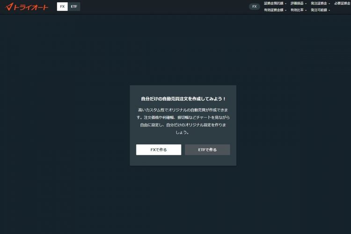Switch to the ETF tab in header
The height and width of the screenshot is (234, 351).
74,7
